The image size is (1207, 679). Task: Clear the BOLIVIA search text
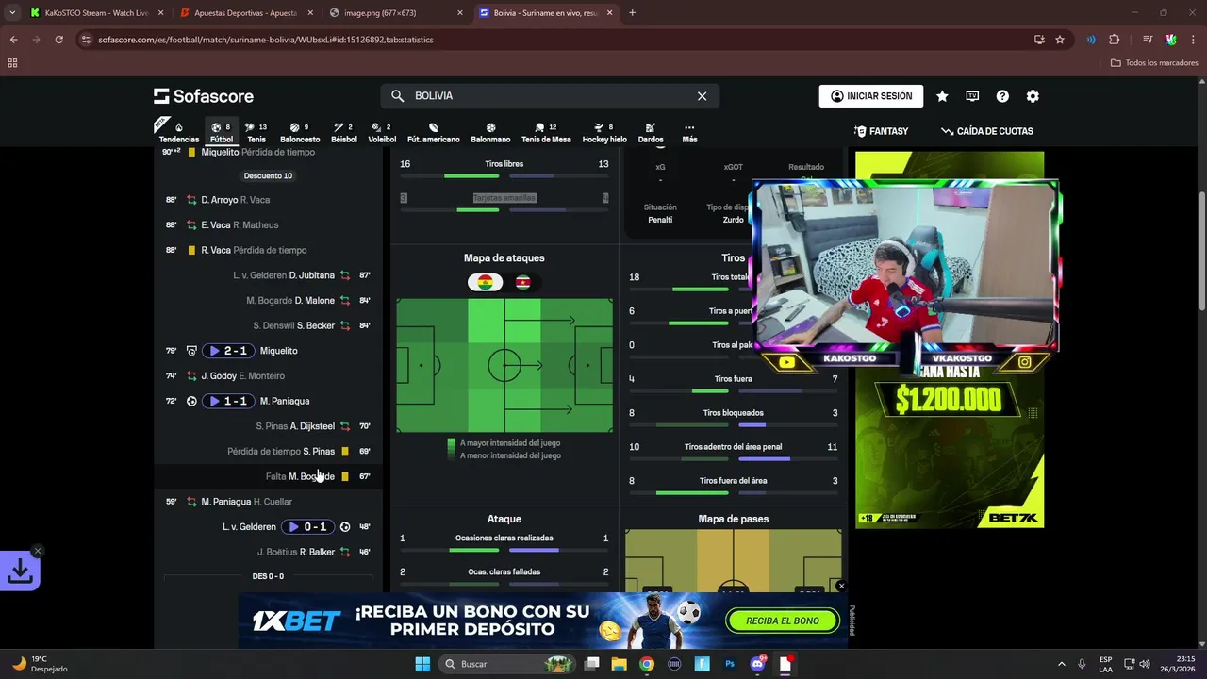click(x=702, y=96)
